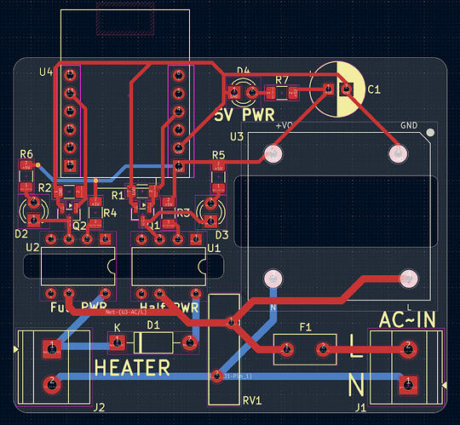Select resistor R7 near 5V PWR
This screenshot has width=460, height=425.
tap(282, 93)
